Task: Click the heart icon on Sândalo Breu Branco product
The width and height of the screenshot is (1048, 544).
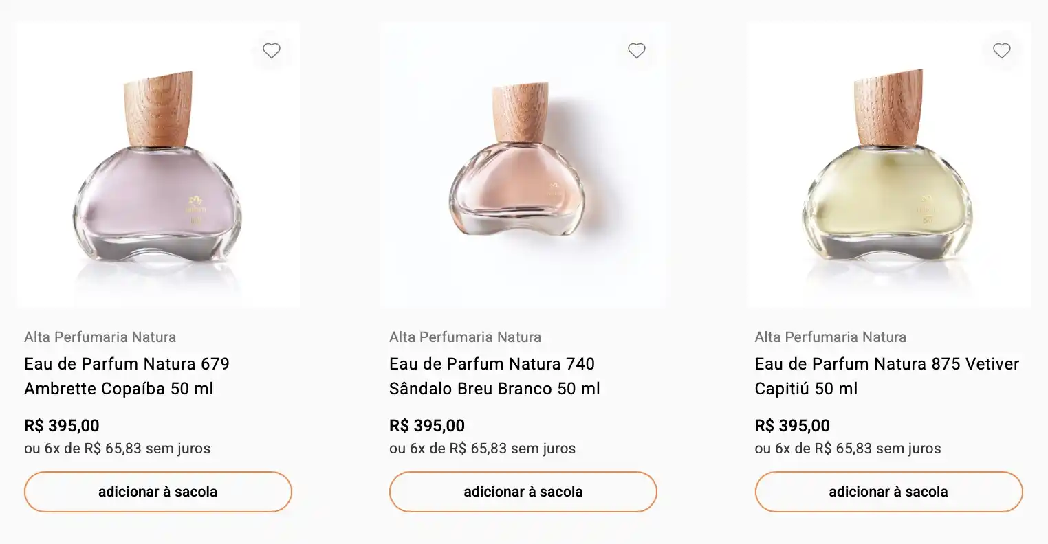Action: (636, 50)
